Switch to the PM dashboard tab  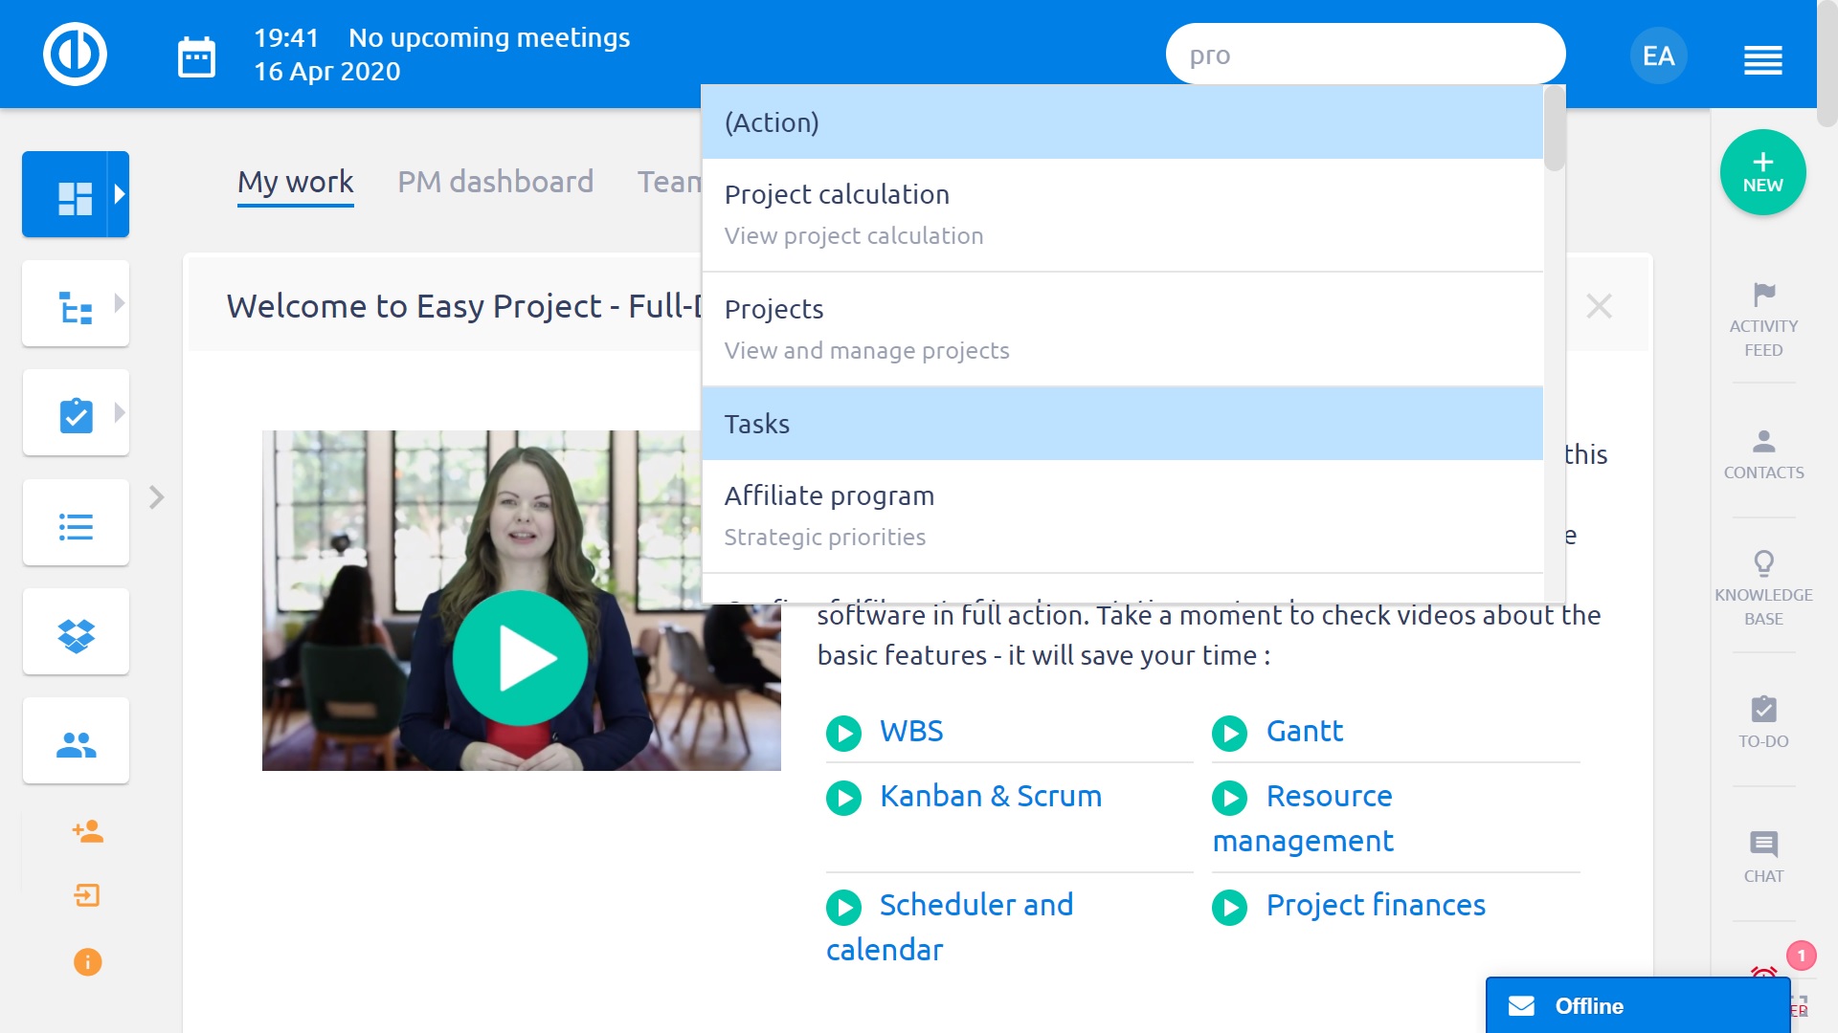point(495,182)
